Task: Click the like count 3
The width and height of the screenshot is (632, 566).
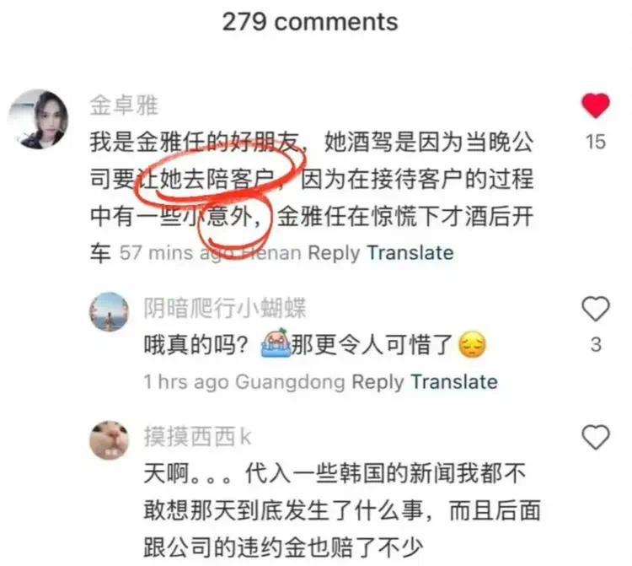Action: [596, 345]
